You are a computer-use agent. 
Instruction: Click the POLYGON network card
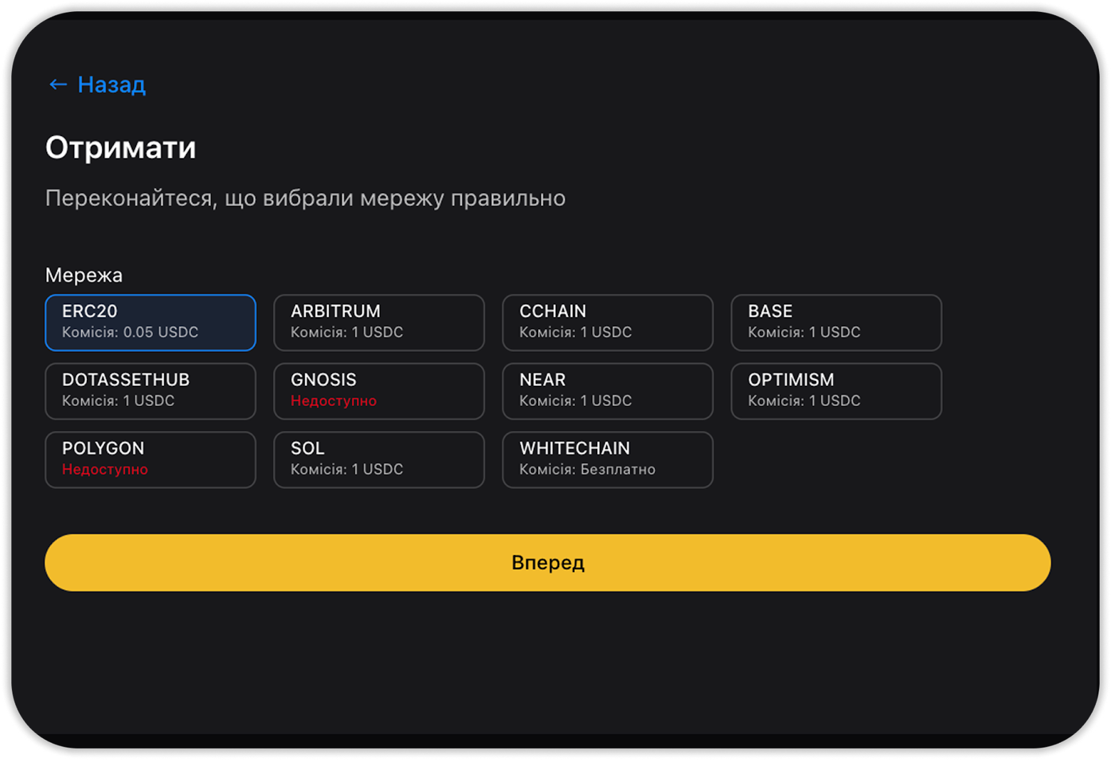coord(150,459)
